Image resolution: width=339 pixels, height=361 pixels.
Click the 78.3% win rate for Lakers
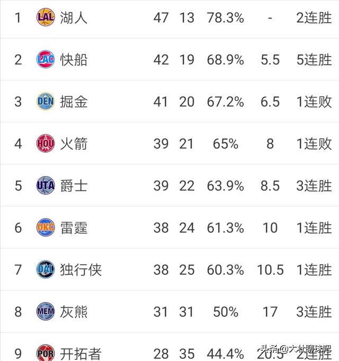[x=226, y=17]
